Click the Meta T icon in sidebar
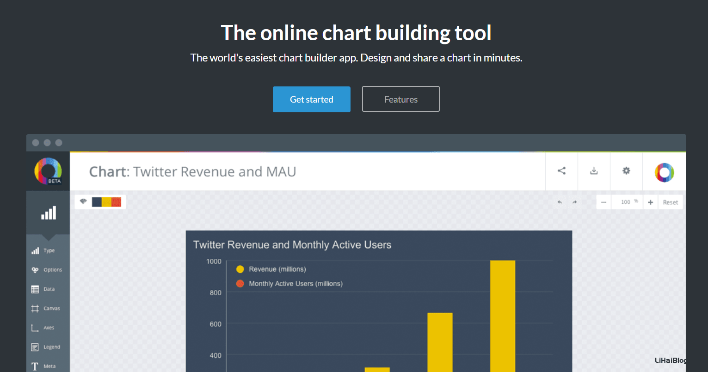708x372 pixels. click(x=35, y=366)
